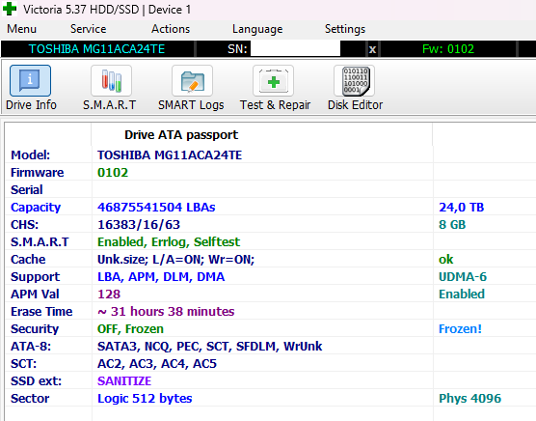
Task: Open the Drive Info panel icon
Action: click(31, 81)
